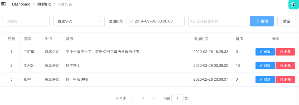Click the clock icon in start time field
The height and width of the screenshot is (105, 299).
[131, 21]
